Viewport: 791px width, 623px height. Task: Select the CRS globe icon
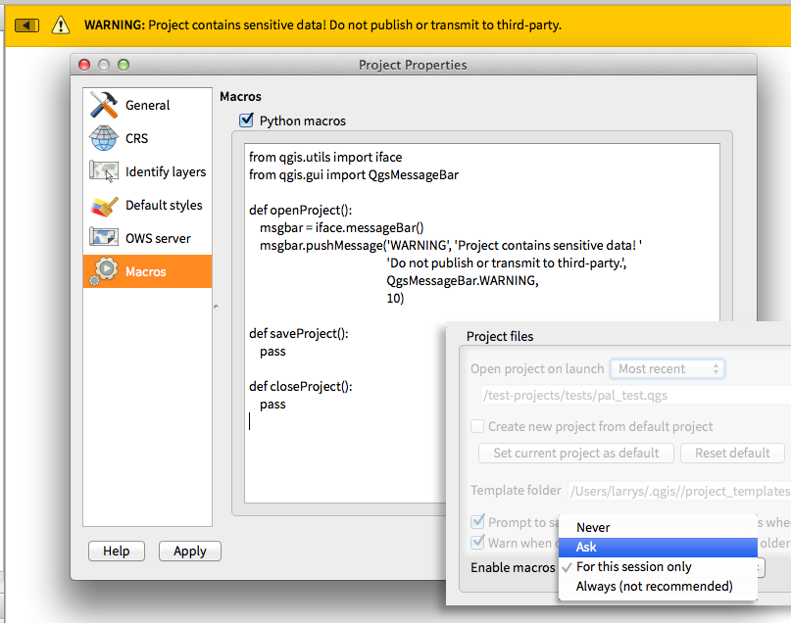(104, 138)
